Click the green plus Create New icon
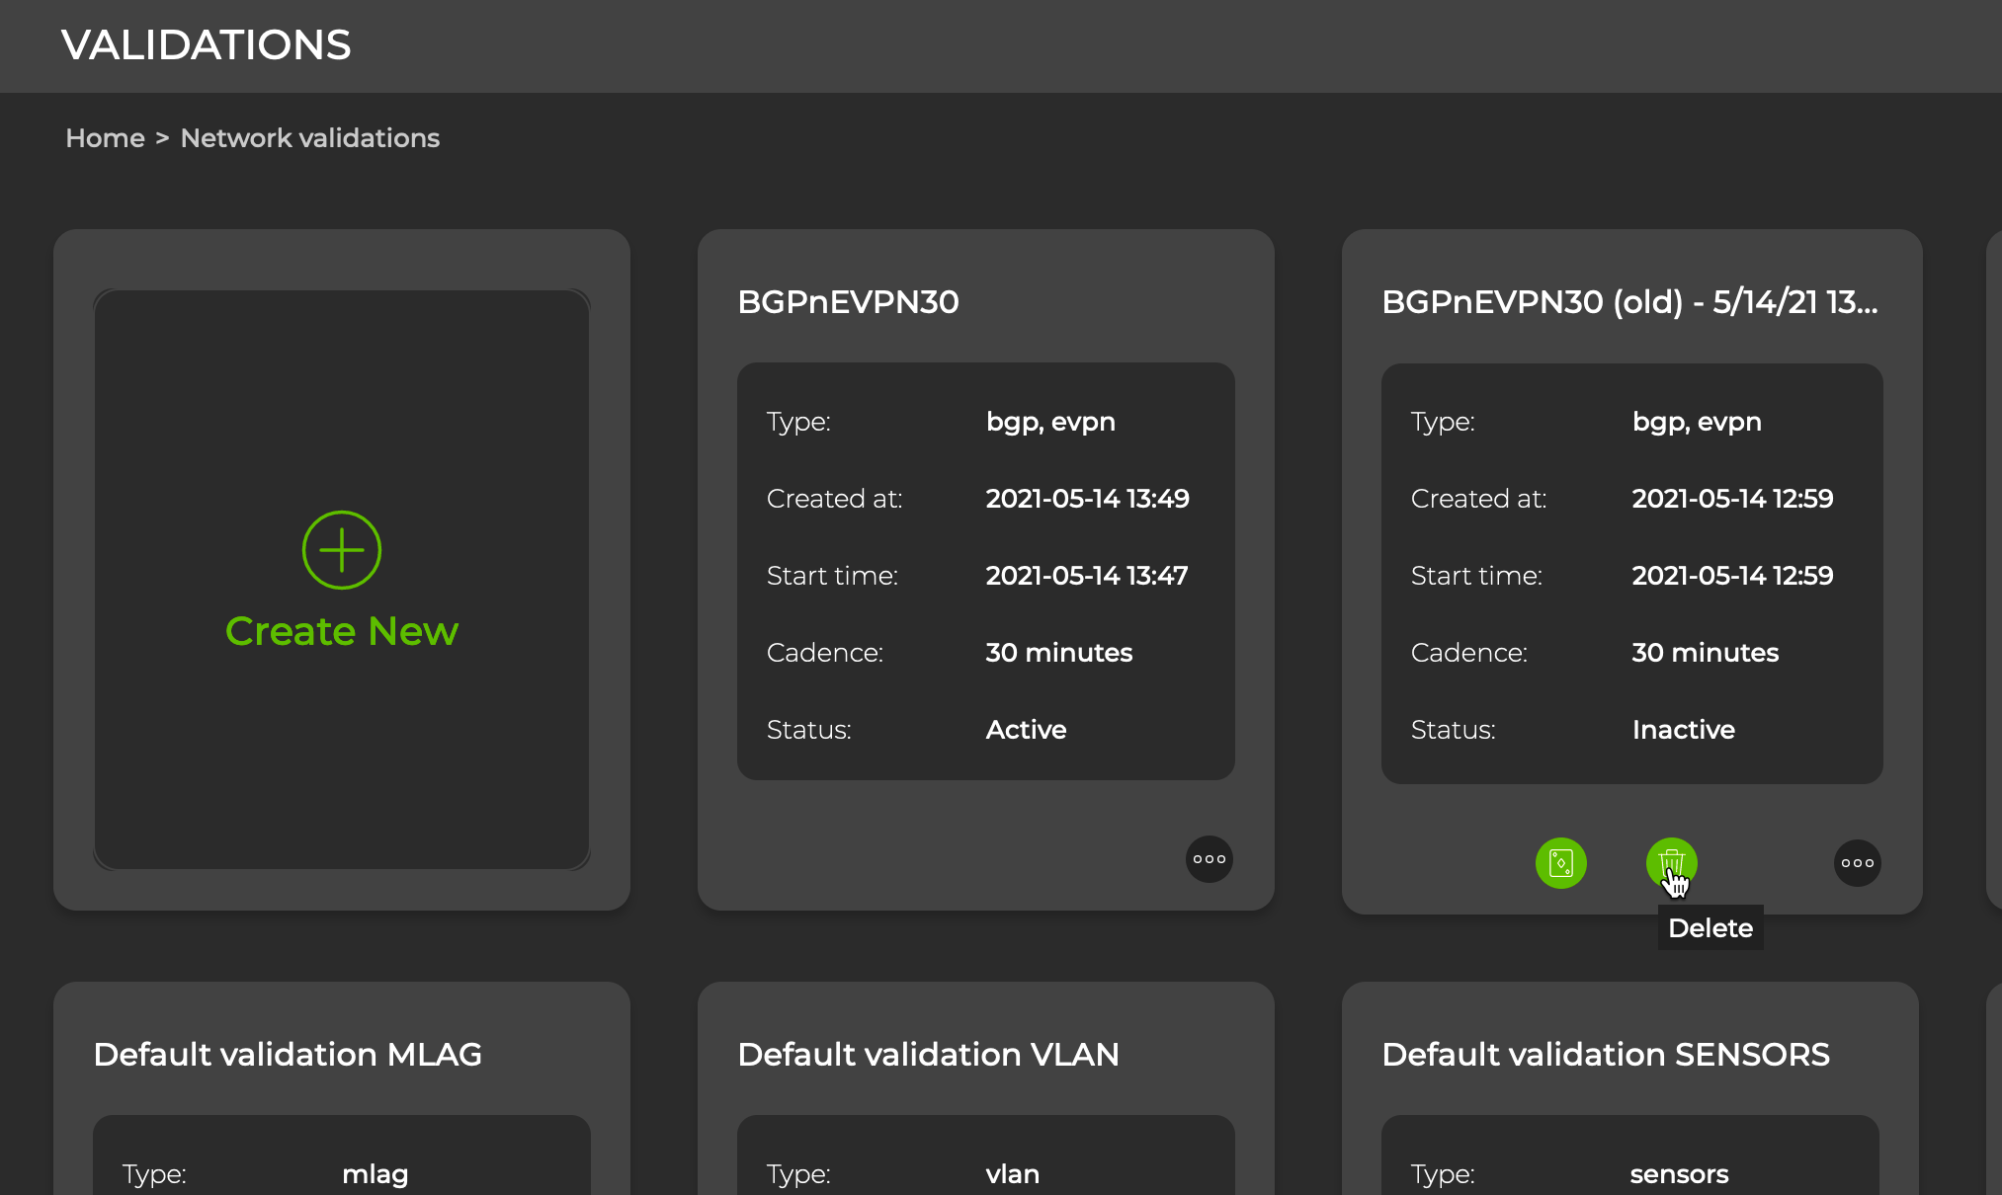2002x1195 pixels. pyautogui.click(x=341, y=550)
